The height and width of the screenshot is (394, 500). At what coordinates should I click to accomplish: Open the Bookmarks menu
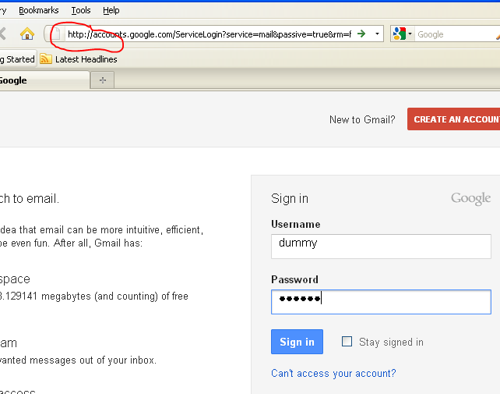(x=39, y=11)
